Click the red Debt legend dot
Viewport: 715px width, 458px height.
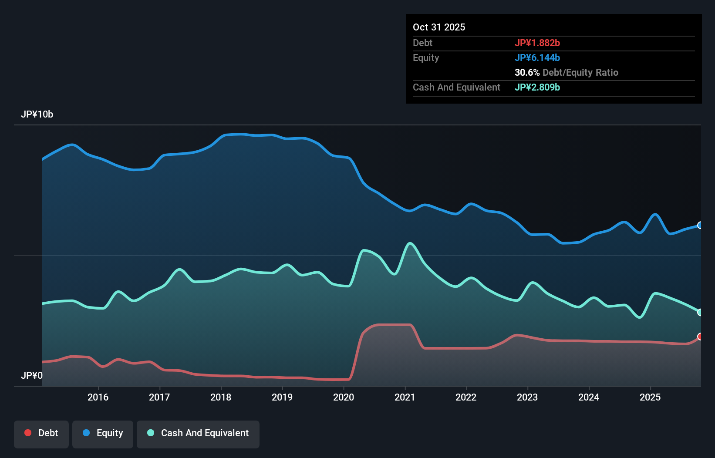coord(28,433)
